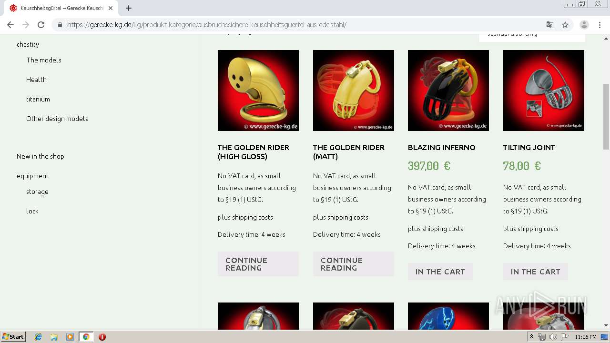Viewport: 610px width, 343px height.
Task: Click Continue Reading for Golden Rider Matt
Action: click(353, 264)
